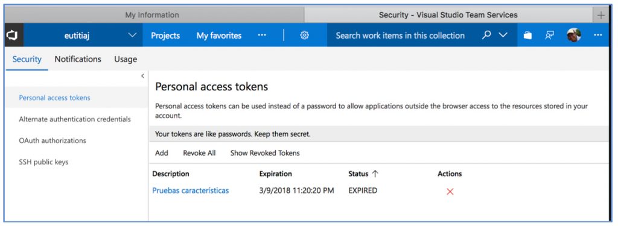Click the EXPIRED status text
The height and width of the screenshot is (226, 618).
point(363,190)
